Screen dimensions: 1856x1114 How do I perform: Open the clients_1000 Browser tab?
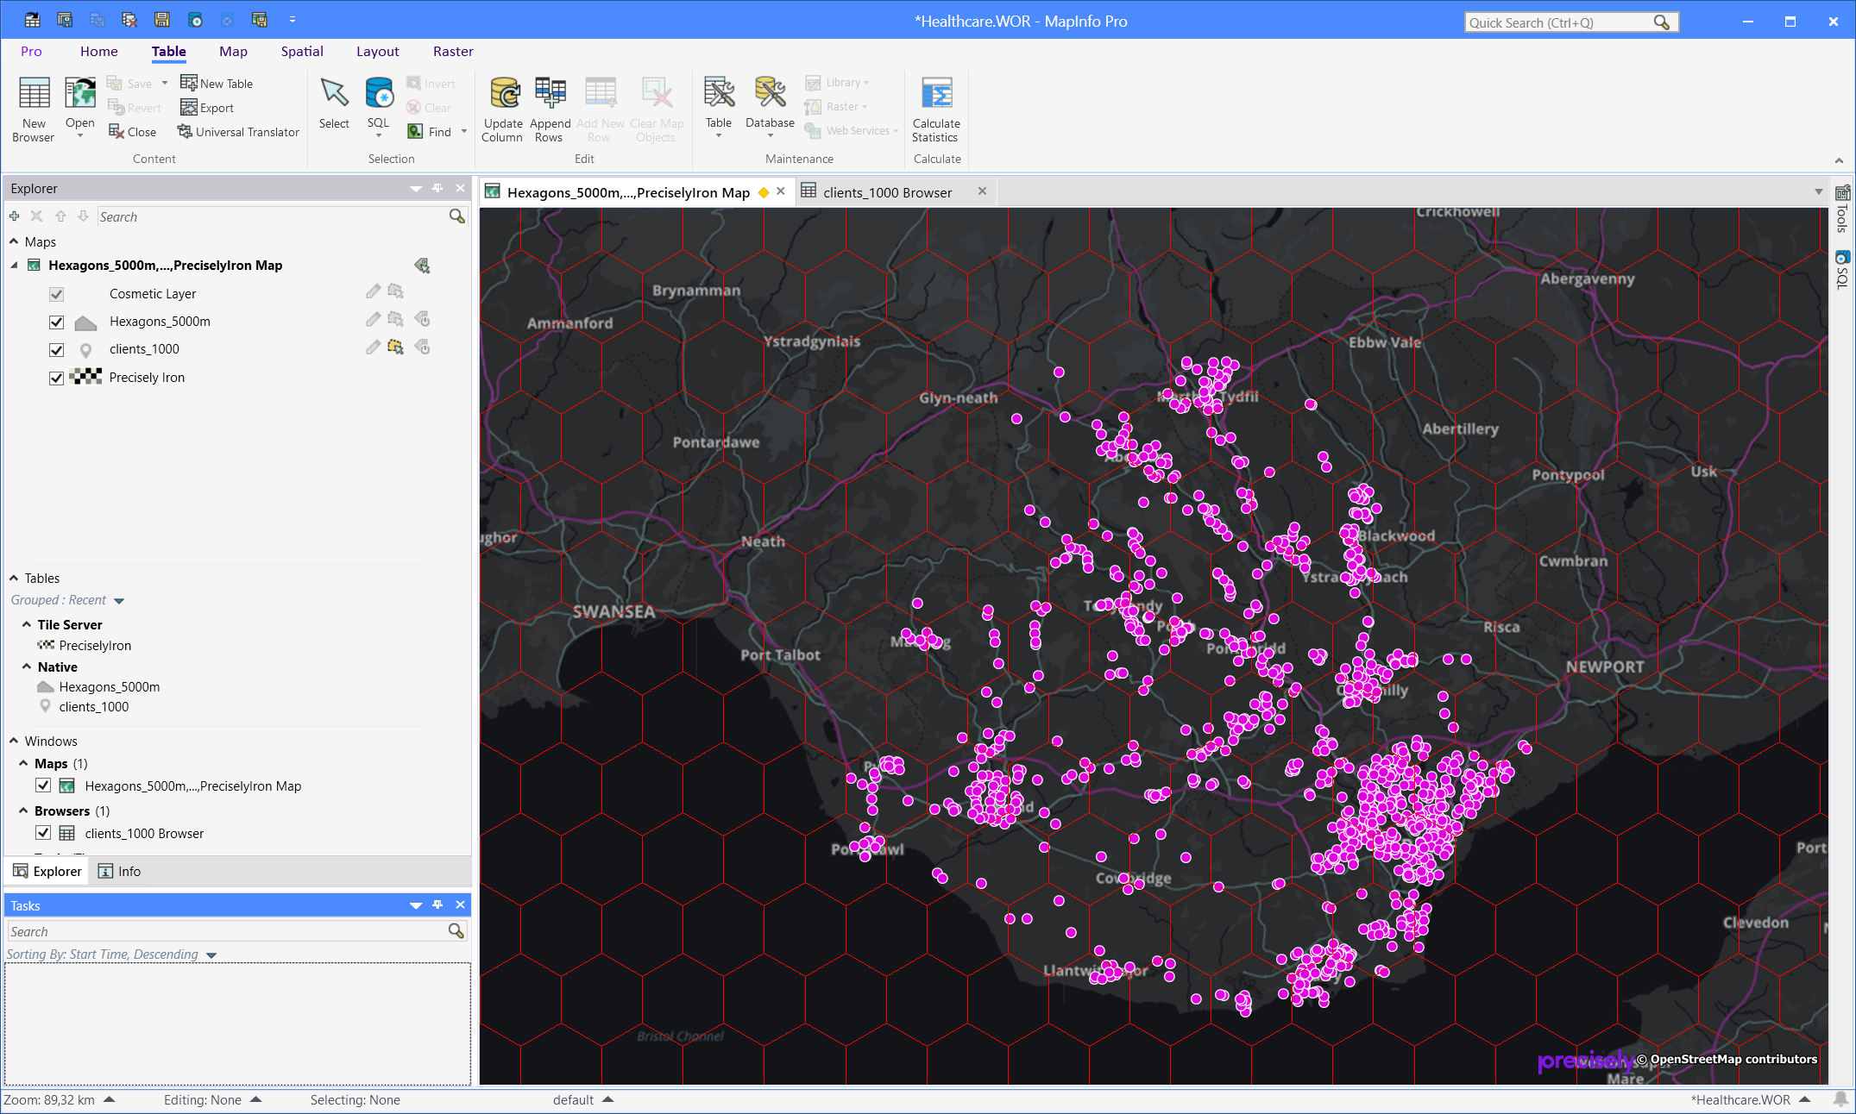click(887, 192)
